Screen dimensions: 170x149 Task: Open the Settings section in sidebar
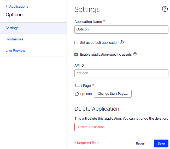coord(12,28)
